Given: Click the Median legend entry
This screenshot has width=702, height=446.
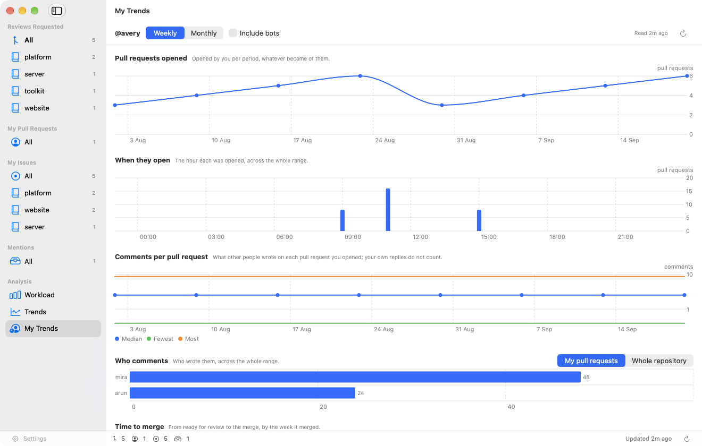Looking at the screenshot, I should (x=129, y=339).
